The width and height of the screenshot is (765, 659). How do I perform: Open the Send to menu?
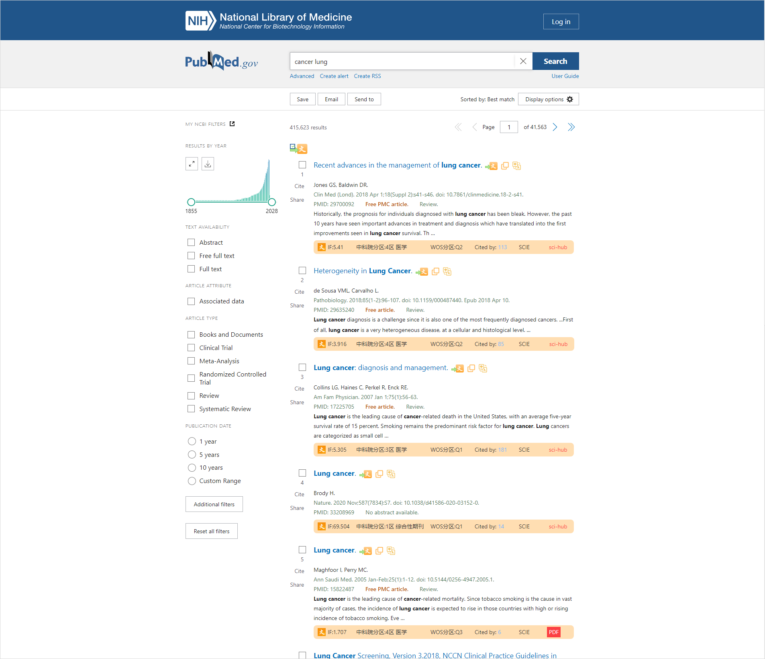pyautogui.click(x=364, y=99)
